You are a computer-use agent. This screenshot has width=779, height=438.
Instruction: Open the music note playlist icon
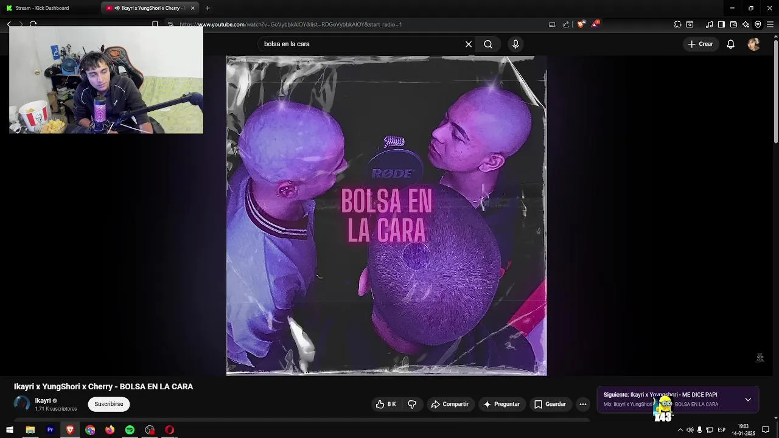(709, 24)
